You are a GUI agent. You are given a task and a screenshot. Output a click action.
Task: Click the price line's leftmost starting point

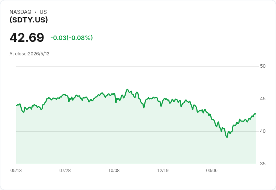[16, 105]
